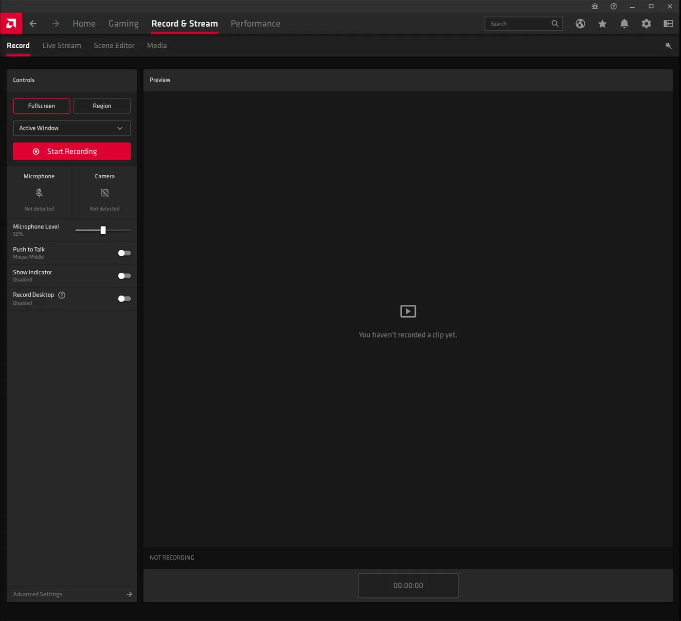This screenshot has width=681, height=621.
Task: Click the search magnifier icon
Action: click(x=555, y=23)
